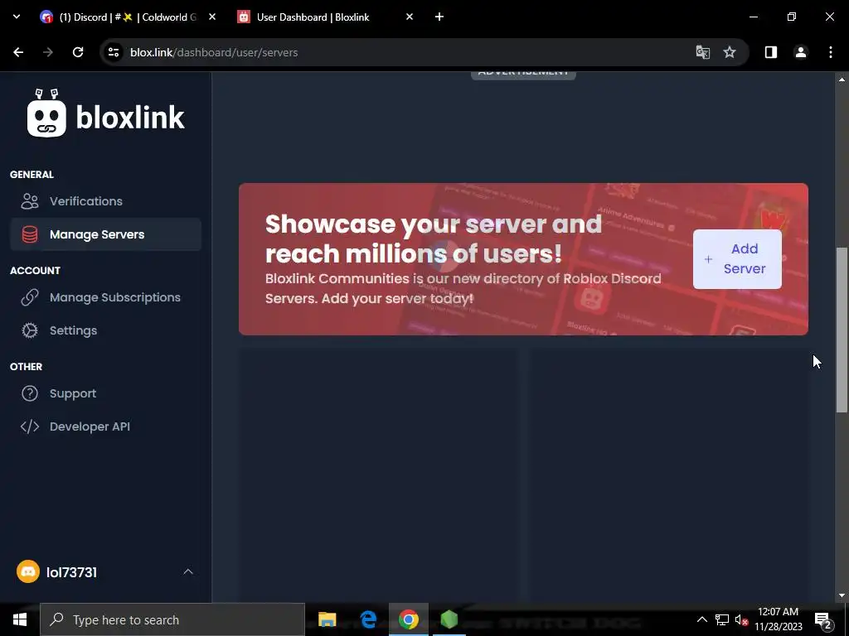This screenshot has width=849, height=636.
Task: Click the muted volume tray icon
Action: [741, 619]
